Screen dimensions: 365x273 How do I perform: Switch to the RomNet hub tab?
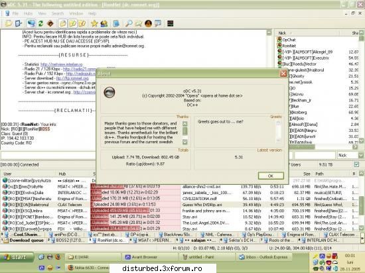click(109, 241)
